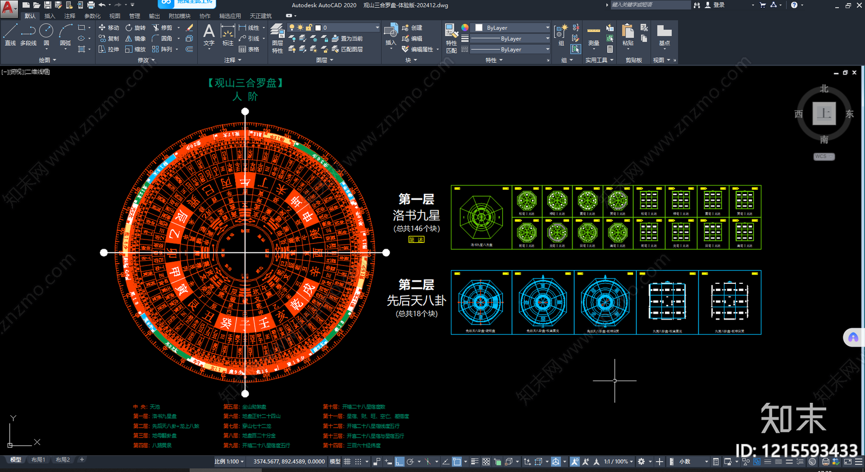The image size is (865, 472).
Task: Switch to the 布局1 layout tab
Action: (38, 460)
